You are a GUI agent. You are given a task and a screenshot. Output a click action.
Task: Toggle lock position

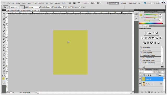tap(148, 75)
